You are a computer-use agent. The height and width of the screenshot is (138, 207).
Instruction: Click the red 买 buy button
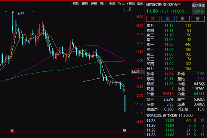click(x=153, y=19)
